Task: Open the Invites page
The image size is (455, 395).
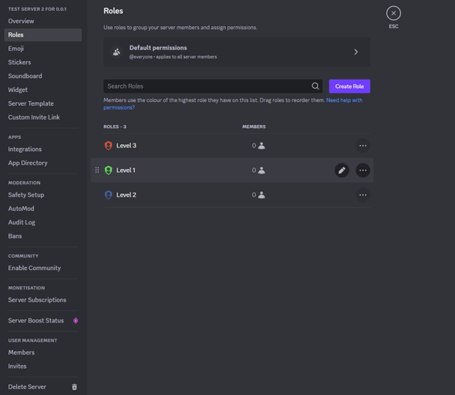Action: click(43, 366)
